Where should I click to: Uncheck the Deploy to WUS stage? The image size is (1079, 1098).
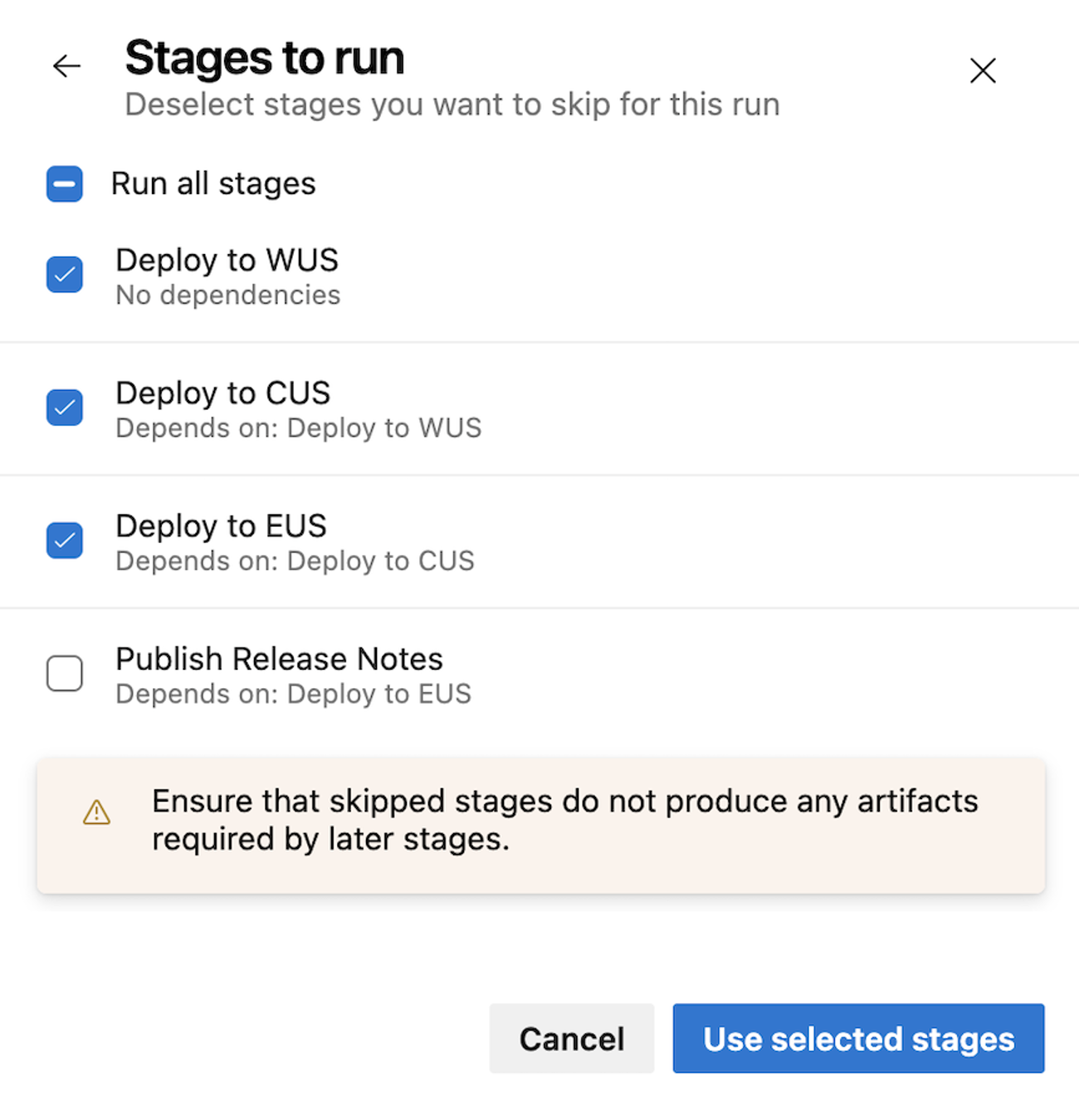65,275
